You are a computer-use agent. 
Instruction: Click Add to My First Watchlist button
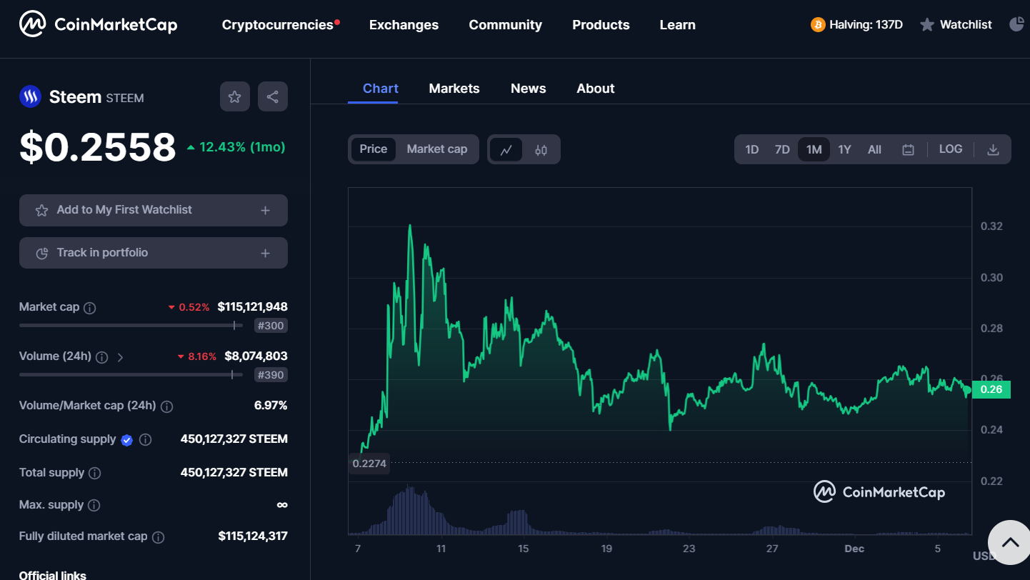point(154,210)
